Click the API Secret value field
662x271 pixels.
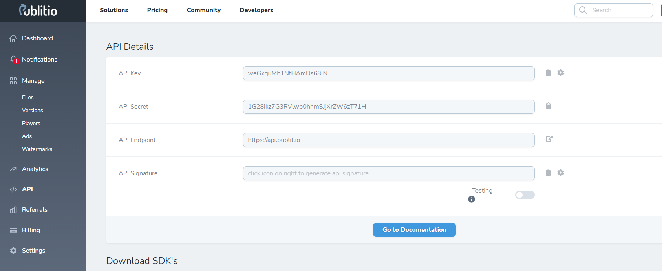tap(389, 107)
